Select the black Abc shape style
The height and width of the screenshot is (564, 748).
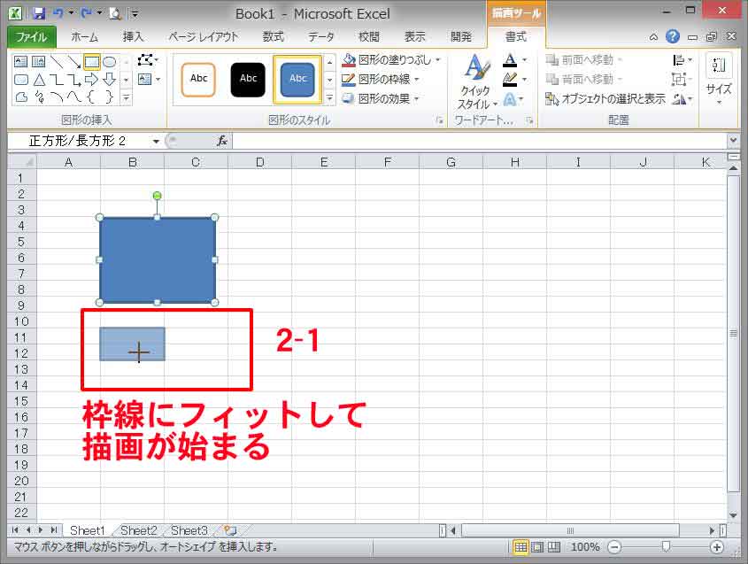(x=248, y=79)
